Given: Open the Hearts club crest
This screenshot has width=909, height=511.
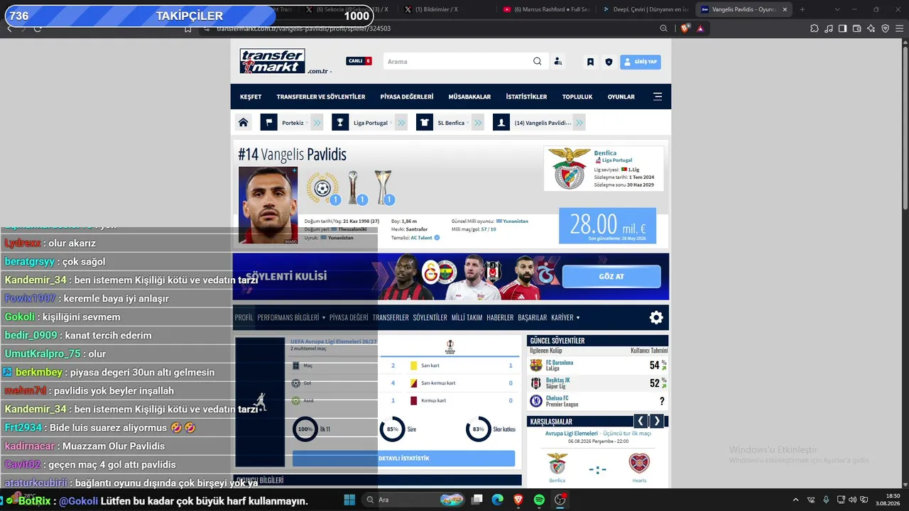Looking at the screenshot, I should pyautogui.click(x=639, y=463).
